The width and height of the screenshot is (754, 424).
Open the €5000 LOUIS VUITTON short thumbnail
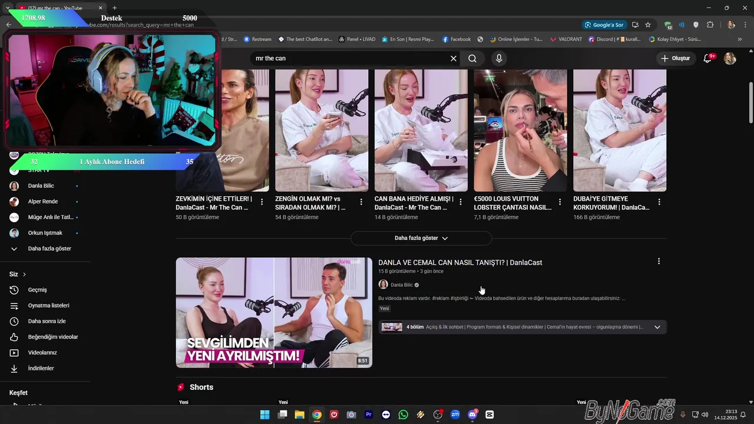(521, 130)
